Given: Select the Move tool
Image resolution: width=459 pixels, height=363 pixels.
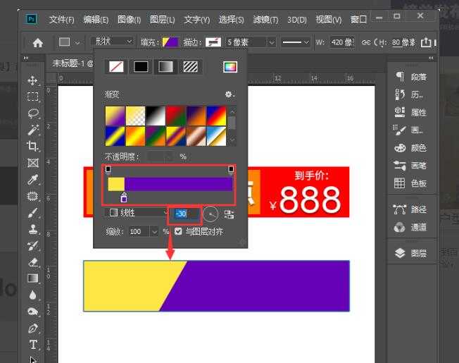Looking at the screenshot, I should tap(32, 81).
